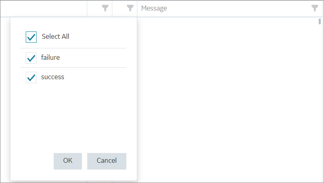Viewport: 324px width, 183px height.
Task: Click the Message column header text
Action: click(x=154, y=8)
